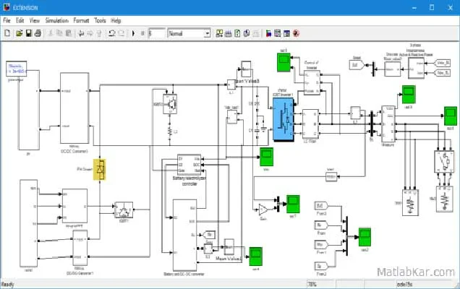
Task: Open the Help menu
Action: [x=116, y=20]
